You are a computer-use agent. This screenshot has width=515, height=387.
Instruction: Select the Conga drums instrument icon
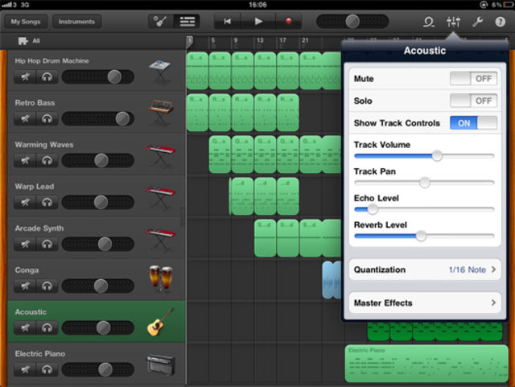(x=161, y=279)
